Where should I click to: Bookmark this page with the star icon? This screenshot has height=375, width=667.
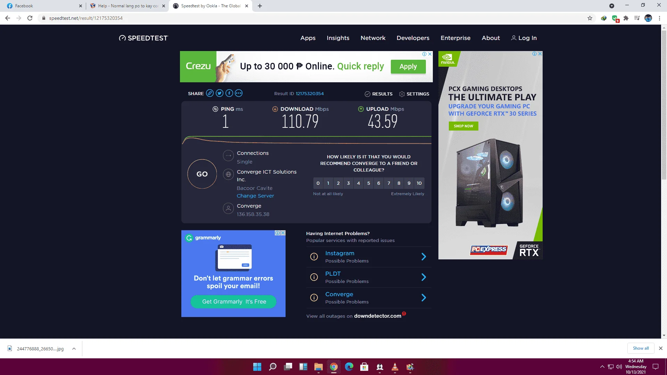590,18
